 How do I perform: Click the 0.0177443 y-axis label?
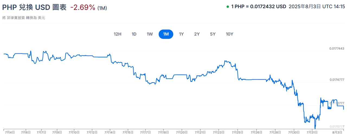337,49
